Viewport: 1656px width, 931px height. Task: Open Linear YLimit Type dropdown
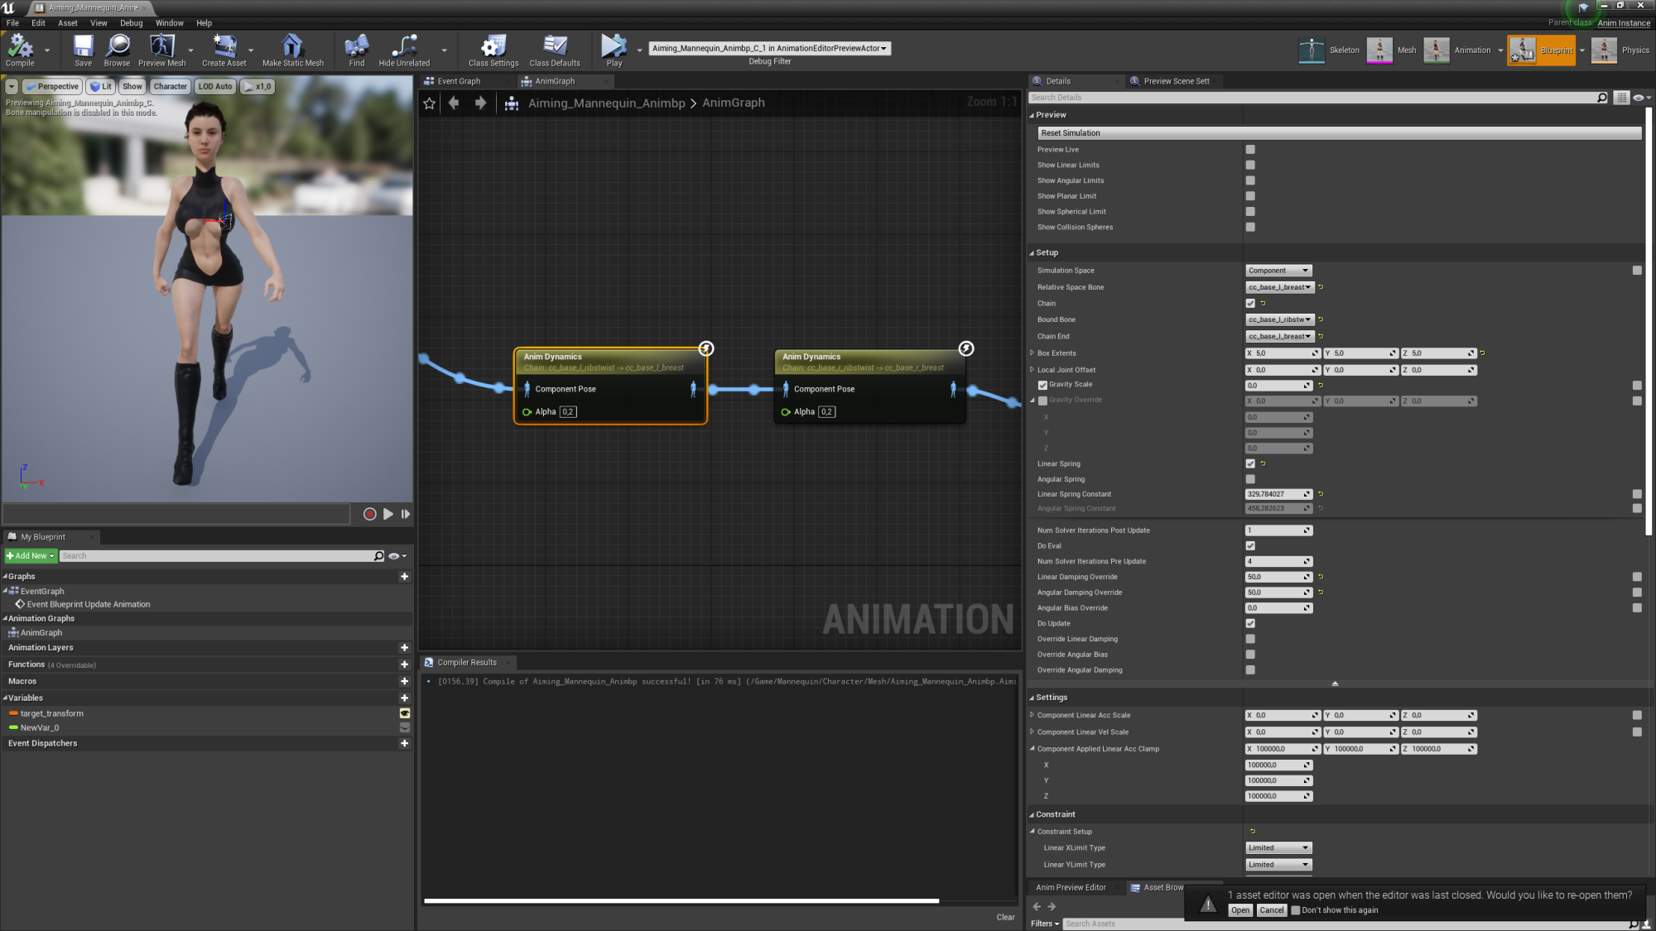[x=1278, y=865]
